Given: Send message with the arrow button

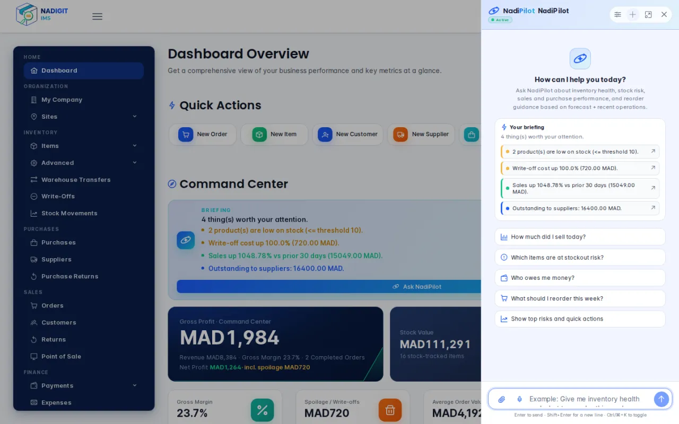Looking at the screenshot, I should 661,399.
